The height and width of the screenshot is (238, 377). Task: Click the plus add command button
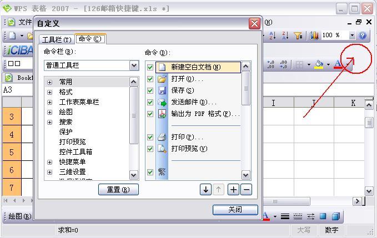point(233,190)
